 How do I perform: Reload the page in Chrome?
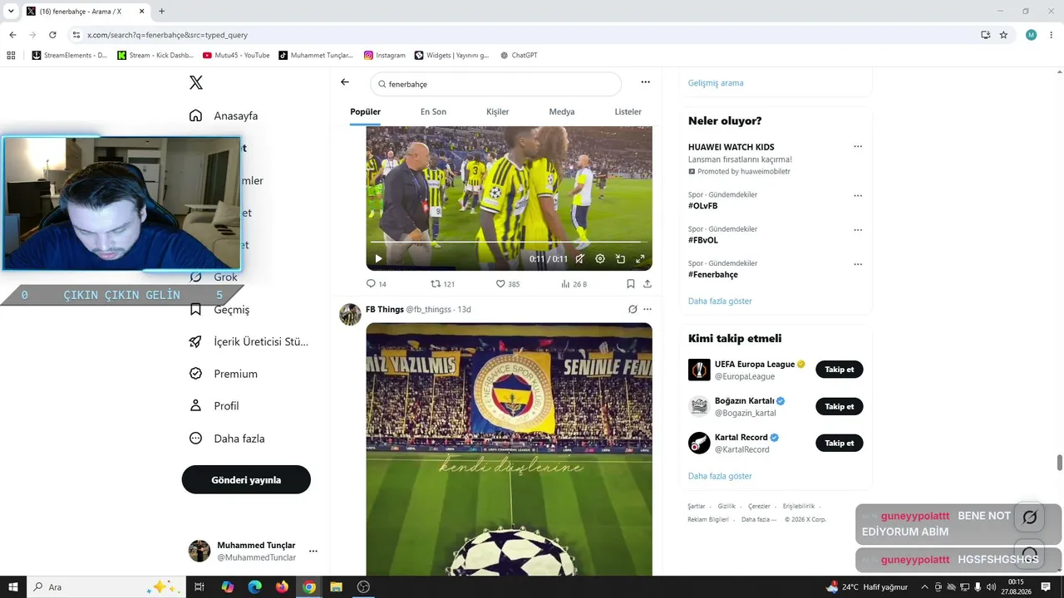point(52,35)
